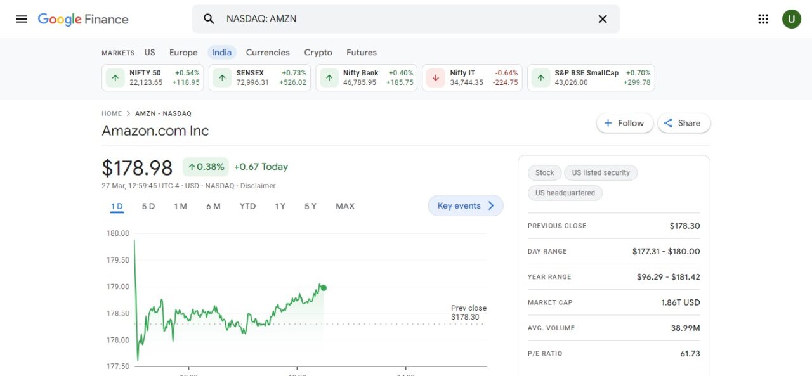Click the day range value $177.31 - $180.00
The height and width of the screenshot is (376, 812).
pos(666,251)
